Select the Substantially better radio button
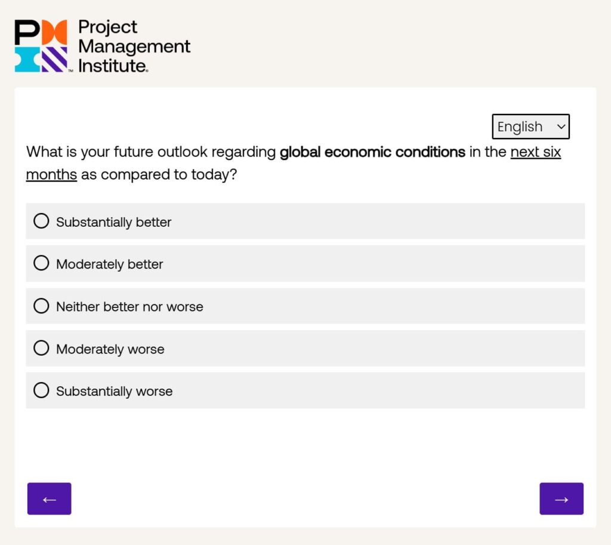This screenshot has height=545, width=611. pyautogui.click(x=41, y=221)
